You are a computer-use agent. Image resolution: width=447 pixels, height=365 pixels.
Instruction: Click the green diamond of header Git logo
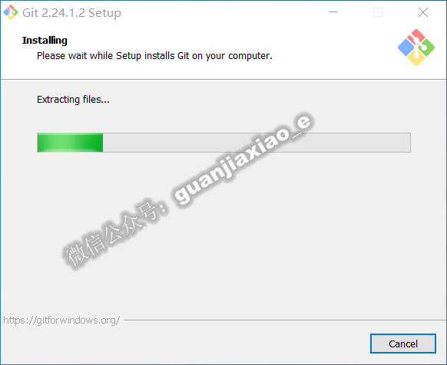pyautogui.click(x=427, y=48)
